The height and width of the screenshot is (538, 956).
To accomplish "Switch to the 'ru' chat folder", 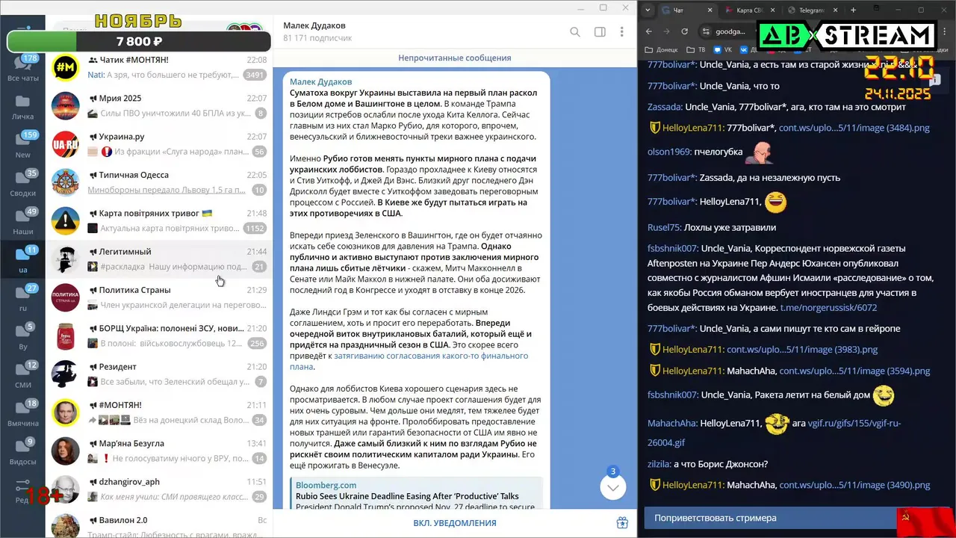I will (x=22, y=299).
